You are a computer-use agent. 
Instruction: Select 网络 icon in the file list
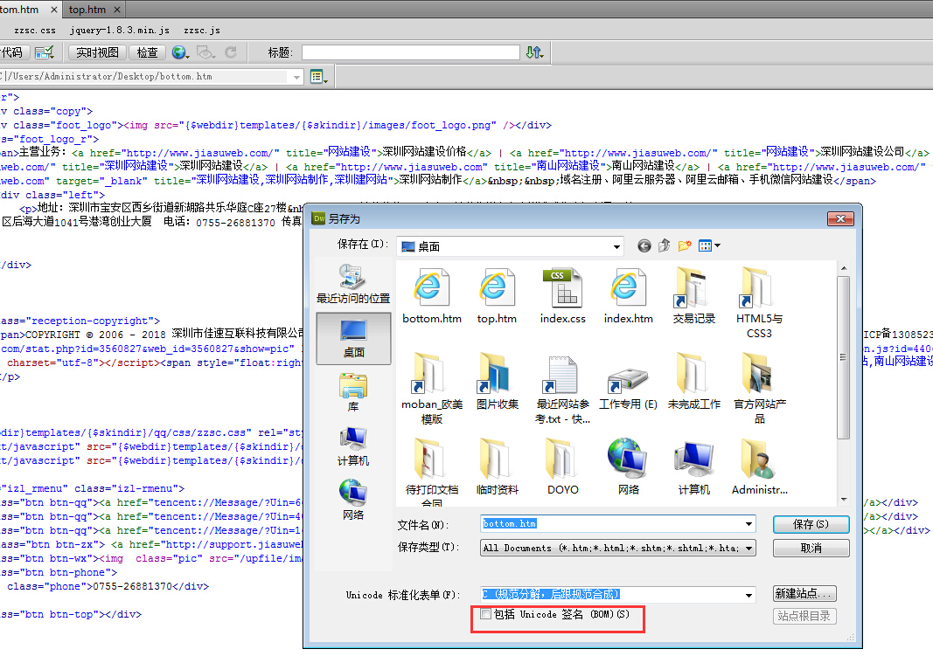point(629,466)
